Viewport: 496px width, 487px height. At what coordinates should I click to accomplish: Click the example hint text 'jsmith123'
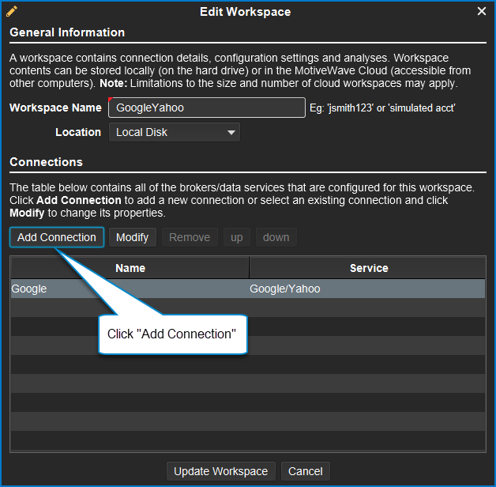[351, 108]
